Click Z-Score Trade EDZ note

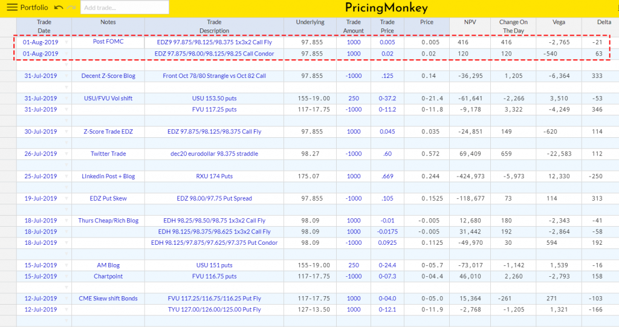[x=108, y=132]
